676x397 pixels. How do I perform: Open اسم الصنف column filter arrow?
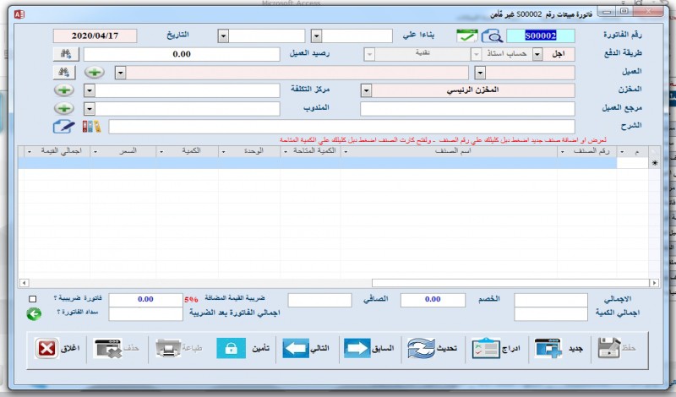coord(346,152)
